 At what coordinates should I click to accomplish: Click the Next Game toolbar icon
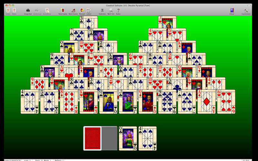(73, 10)
